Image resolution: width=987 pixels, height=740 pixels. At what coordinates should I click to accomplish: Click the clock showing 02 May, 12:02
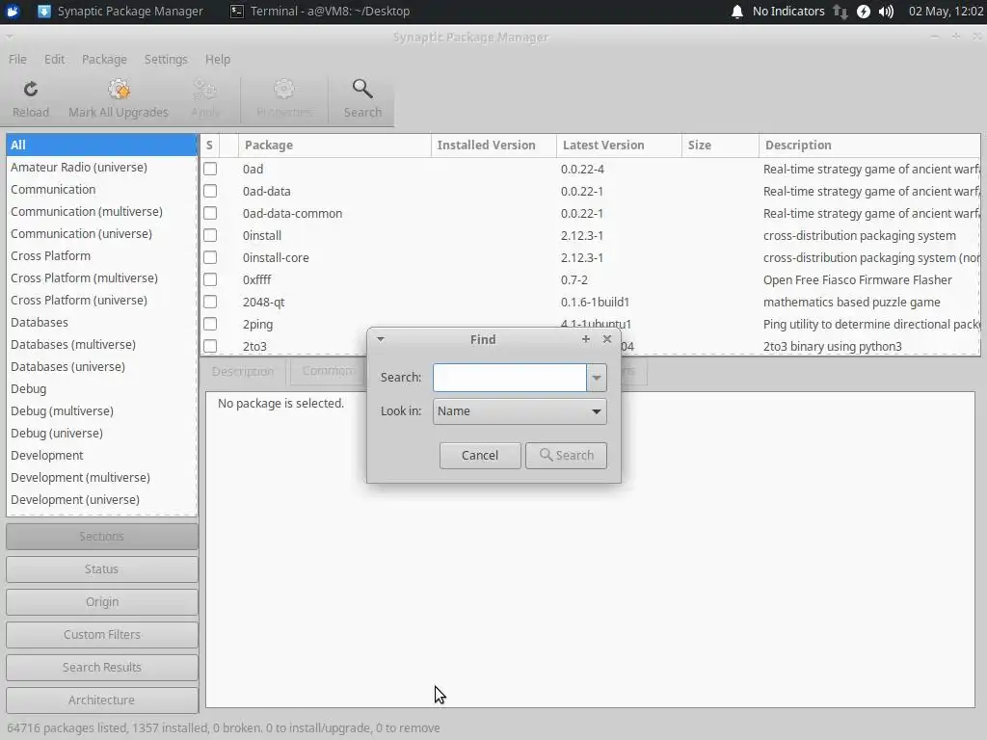coord(946,12)
